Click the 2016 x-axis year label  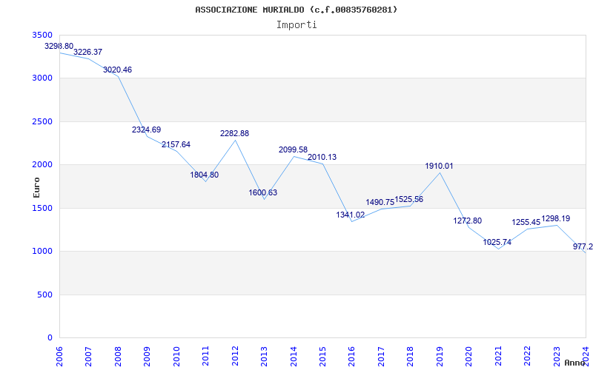point(351,357)
